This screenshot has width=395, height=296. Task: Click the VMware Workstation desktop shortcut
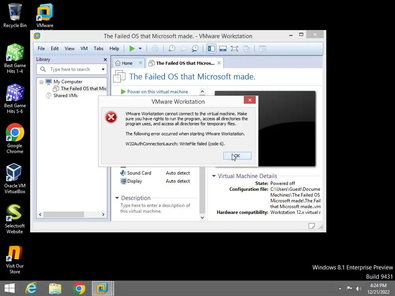click(45, 17)
